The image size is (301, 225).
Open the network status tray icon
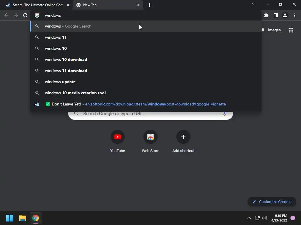257,218
